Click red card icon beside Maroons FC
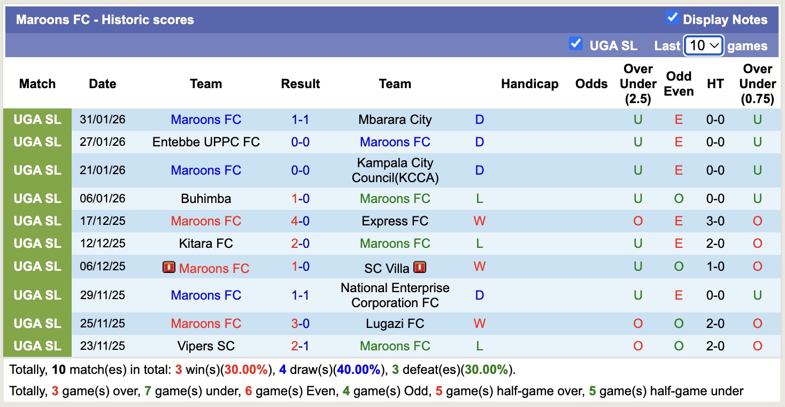This screenshot has width=785, height=407. coord(169,267)
